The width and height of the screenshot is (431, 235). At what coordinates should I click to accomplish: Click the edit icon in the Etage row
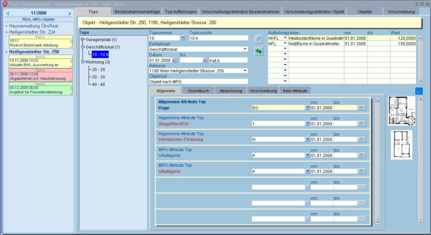[x=362, y=108]
